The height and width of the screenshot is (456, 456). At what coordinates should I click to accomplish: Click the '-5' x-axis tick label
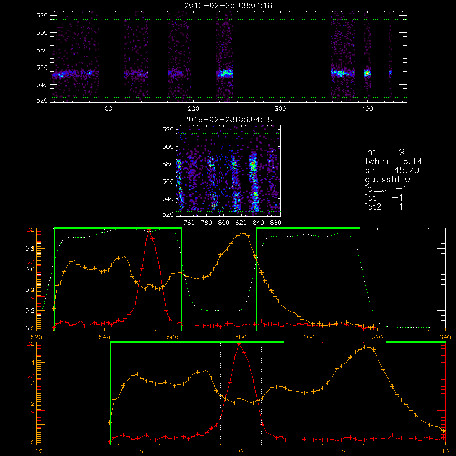pyautogui.click(x=139, y=451)
